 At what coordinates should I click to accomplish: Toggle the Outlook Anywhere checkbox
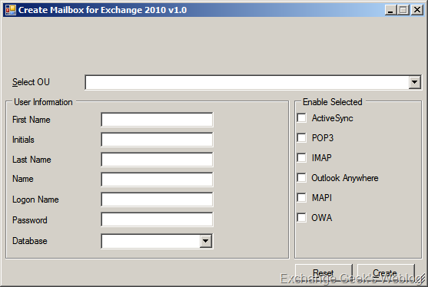coord(302,178)
